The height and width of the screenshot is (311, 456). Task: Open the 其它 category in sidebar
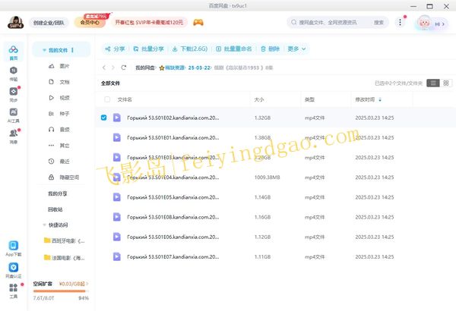[59, 146]
